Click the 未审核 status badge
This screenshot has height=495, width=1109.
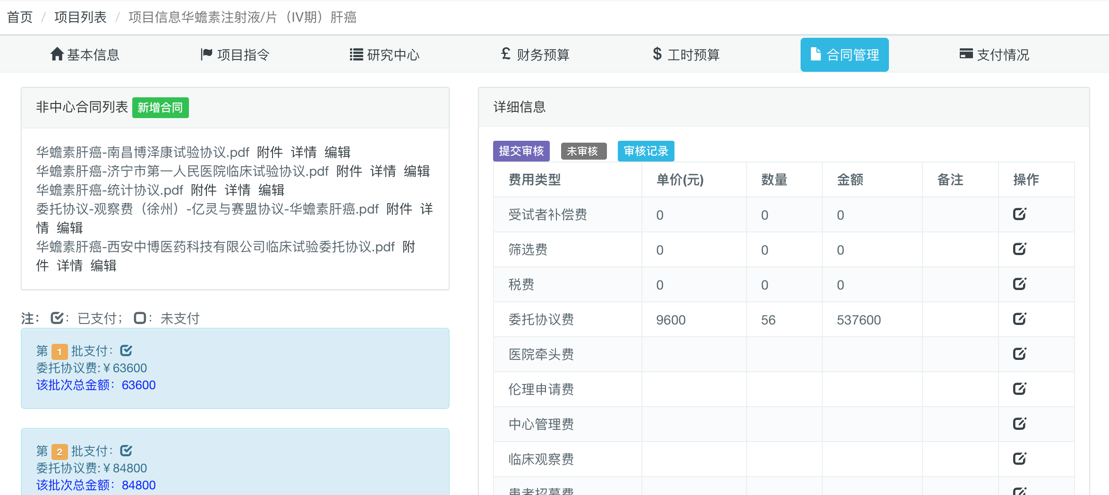(x=584, y=151)
